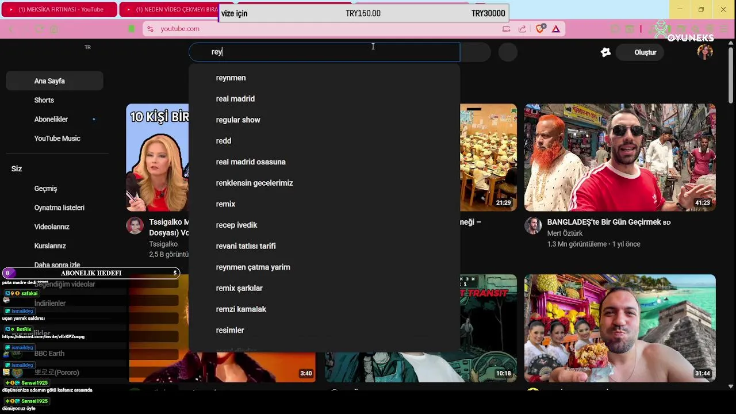Open Oynatma listeleri in sidebar
Screen dimensions: 736x414
pos(55,208)
